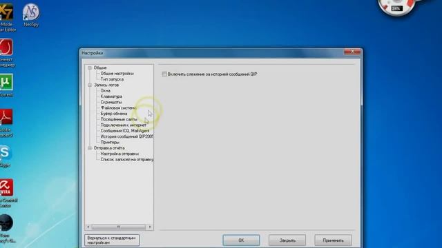Screen dimensions: 442x248
Task: Enable QIP message history tracking checkbox
Action: (x=164, y=74)
